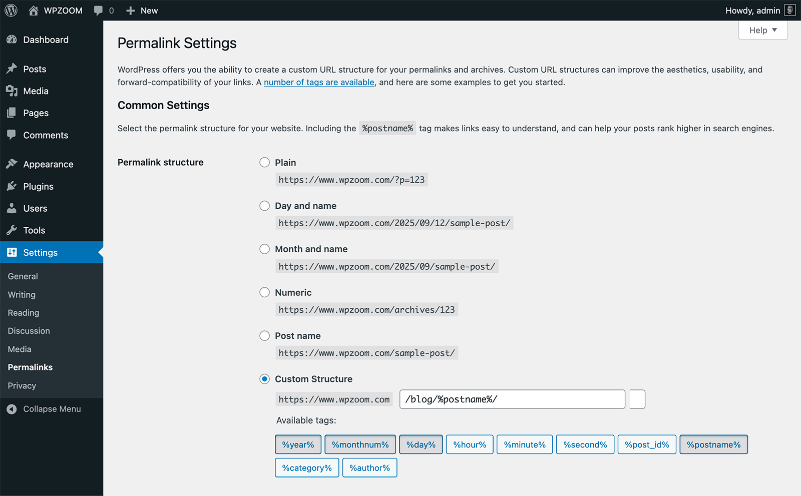
Task: Open Posts via the pushpin icon
Action: (x=12, y=69)
